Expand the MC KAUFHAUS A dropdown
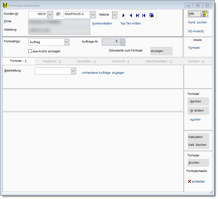 pyautogui.click(x=93, y=14)
